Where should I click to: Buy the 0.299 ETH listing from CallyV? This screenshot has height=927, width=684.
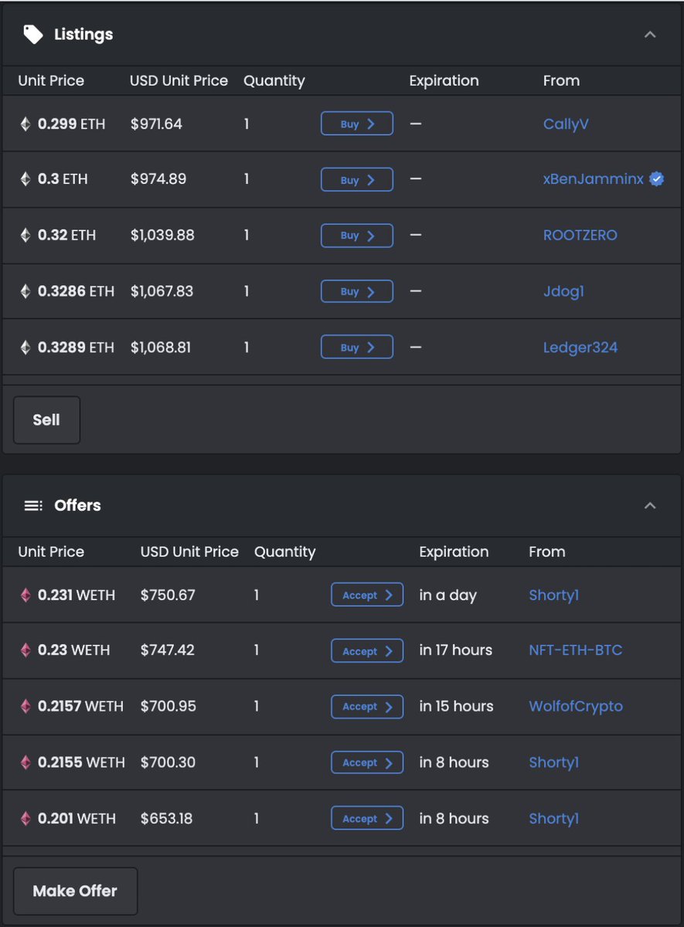point(356,124)
